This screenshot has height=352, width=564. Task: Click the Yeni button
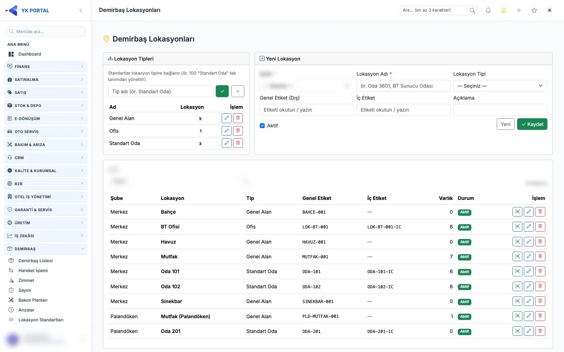click(505, 124)
